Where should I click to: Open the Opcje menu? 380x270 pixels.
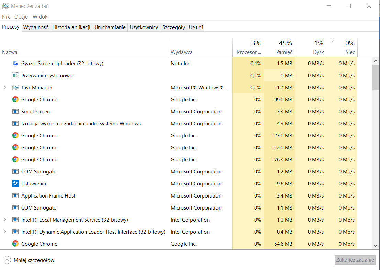pos(21,17)
